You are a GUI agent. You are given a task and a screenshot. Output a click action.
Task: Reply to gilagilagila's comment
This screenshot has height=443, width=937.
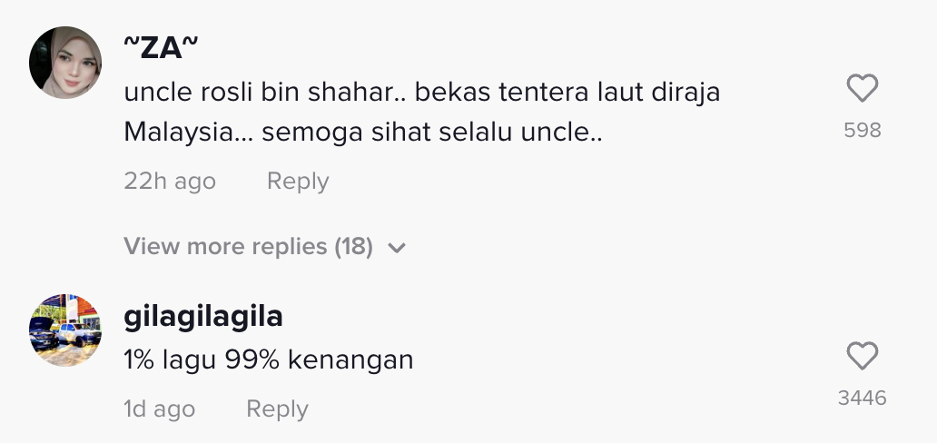pos(277,409)
